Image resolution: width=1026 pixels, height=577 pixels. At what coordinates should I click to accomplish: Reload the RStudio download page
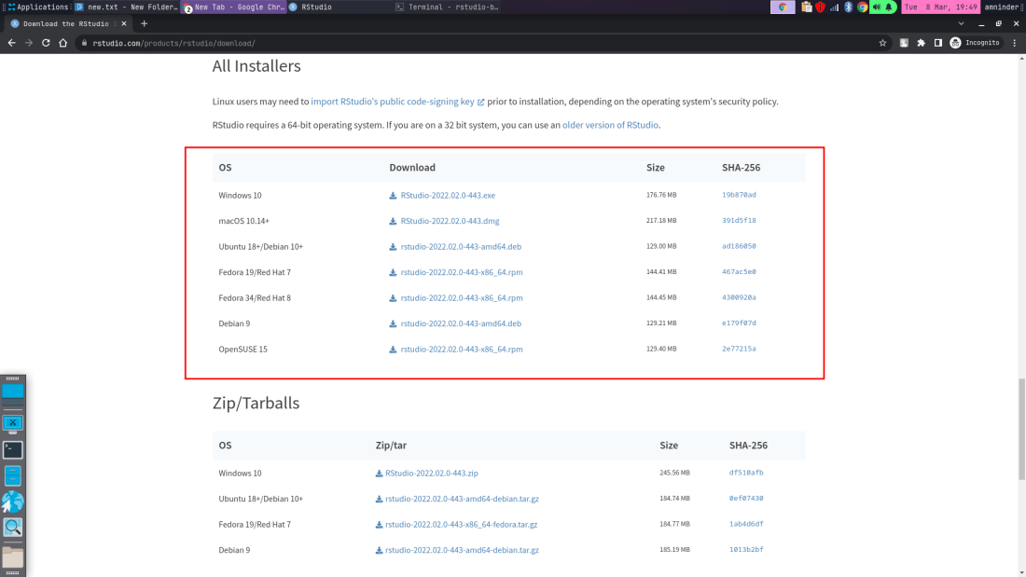pyautogui.click(x=46, y=43)
